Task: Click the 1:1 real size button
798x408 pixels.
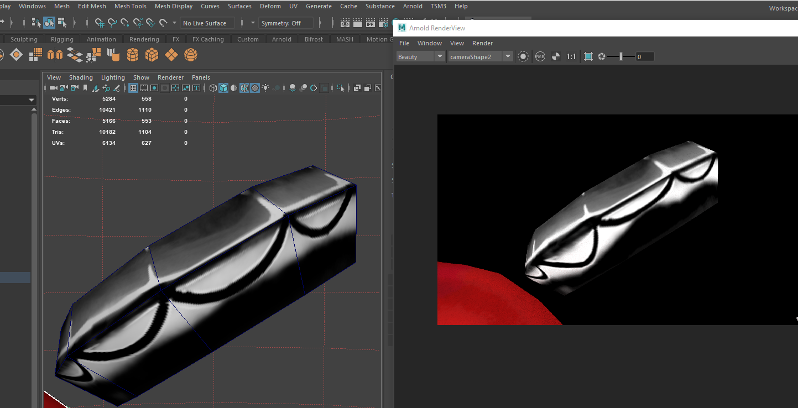Action: tap(571, 56)
